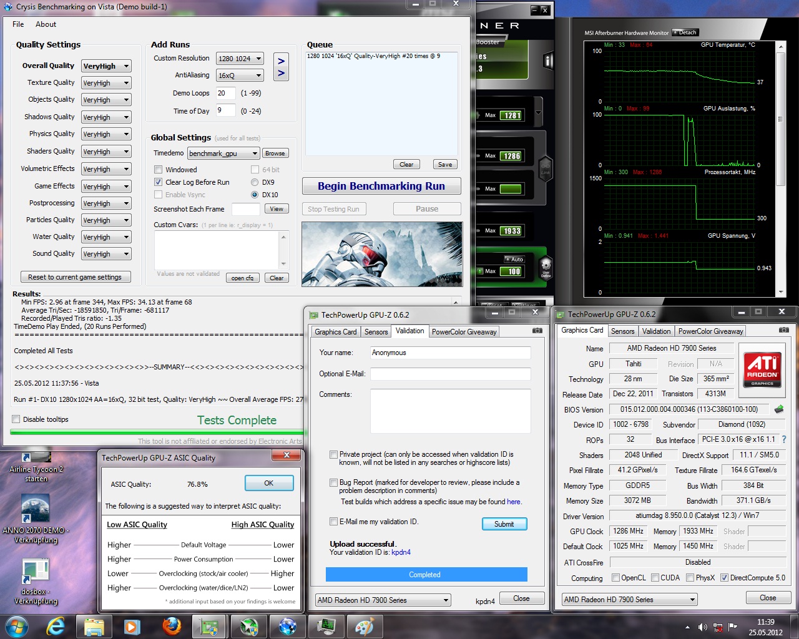Select Airline Tycoon 2 desktop shortcut
The image size is (799, 639).
[36, 467]
